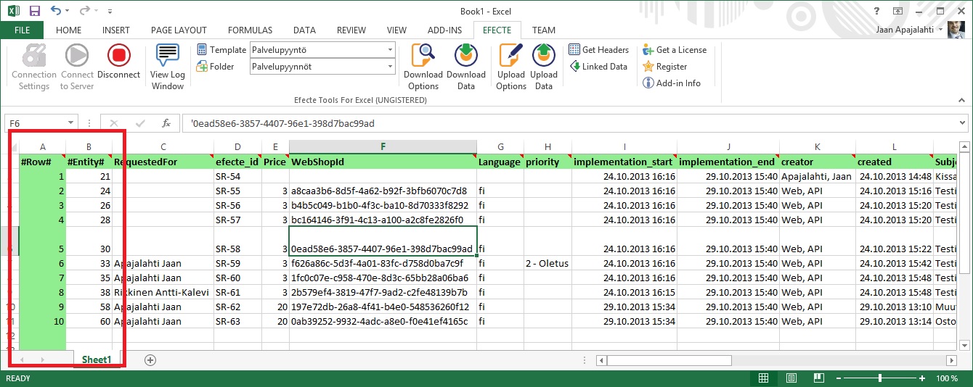Viewport: 973px width, 387px height.
Task: Switch to the VIEW tab
Action: (x=396, y=30)
